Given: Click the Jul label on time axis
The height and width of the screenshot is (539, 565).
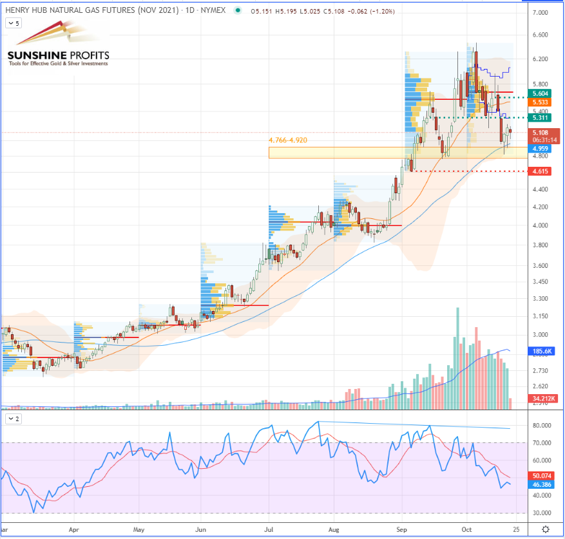Looking at the screenshot, I should click(x=269, y=529).
